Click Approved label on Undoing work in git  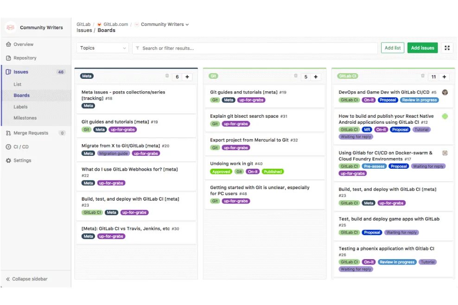(221, 172)
